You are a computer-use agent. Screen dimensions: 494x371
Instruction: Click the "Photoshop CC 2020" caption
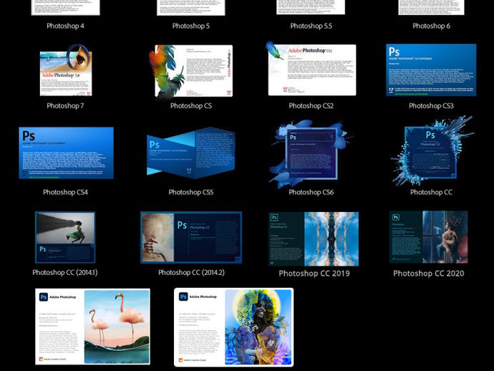(x=429, y=274)
